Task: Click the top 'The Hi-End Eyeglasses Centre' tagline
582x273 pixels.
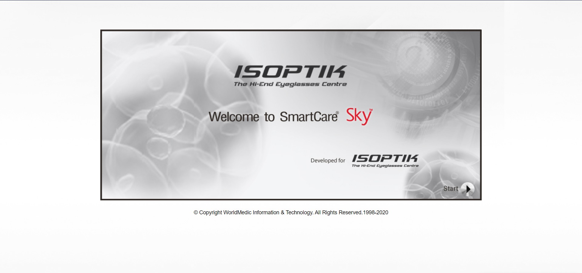Action: 290,84
